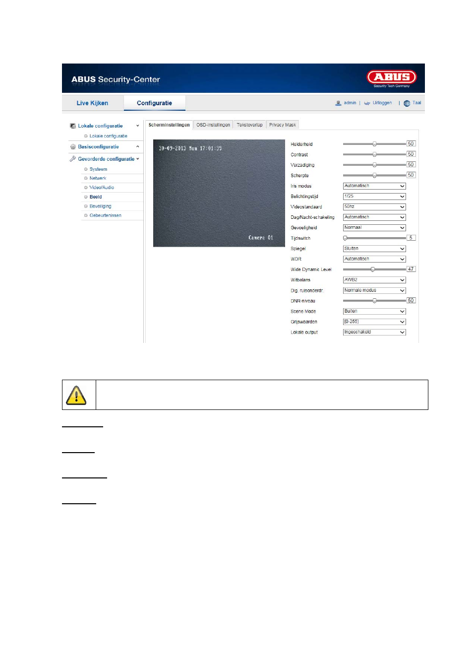The image size is (473, 670).
Task: Click the Lokale configuratie monitor icon
Action: pos(73,126)
